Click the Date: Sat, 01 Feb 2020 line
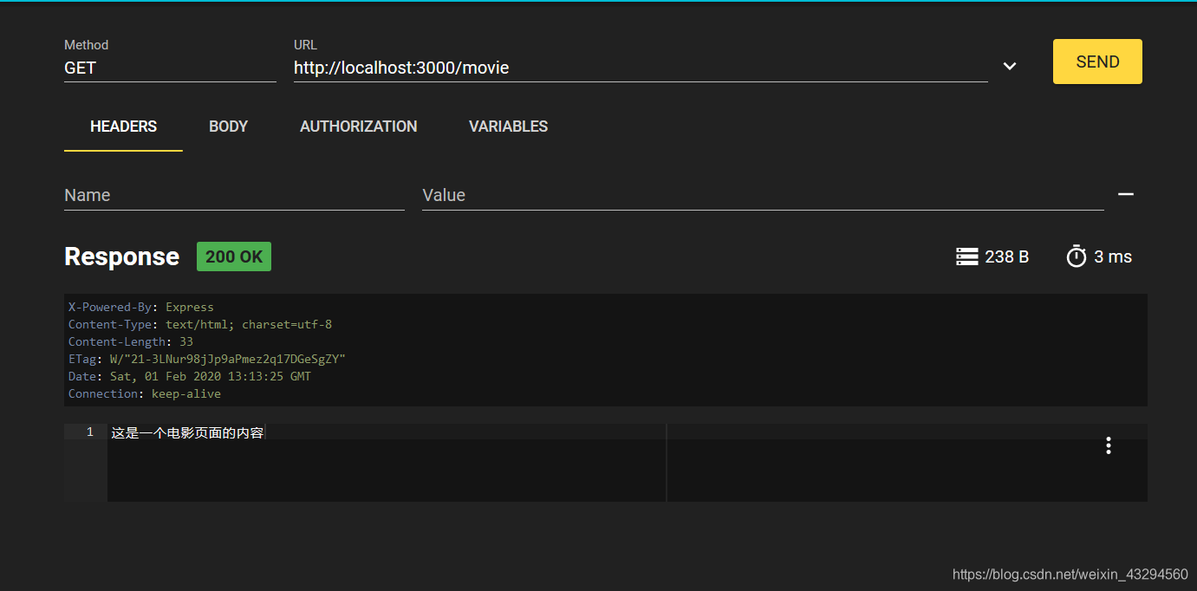The width and height of the screenshot is (1197, 591). [190, 376]
